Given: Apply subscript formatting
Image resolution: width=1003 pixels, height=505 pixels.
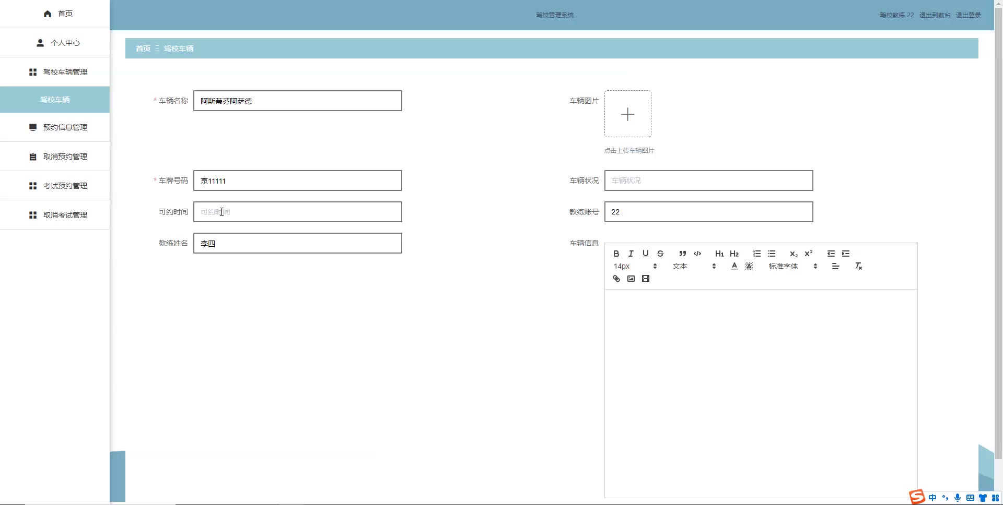Looking at the screenshot, I should click(794, 254).
